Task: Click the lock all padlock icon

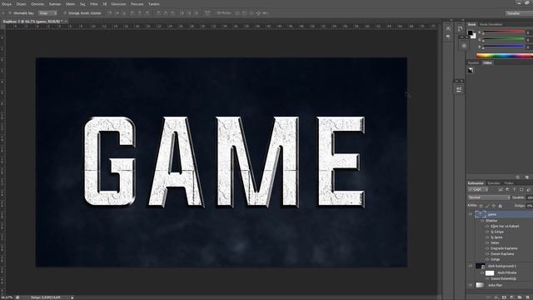Action: (x=500, y=206)
